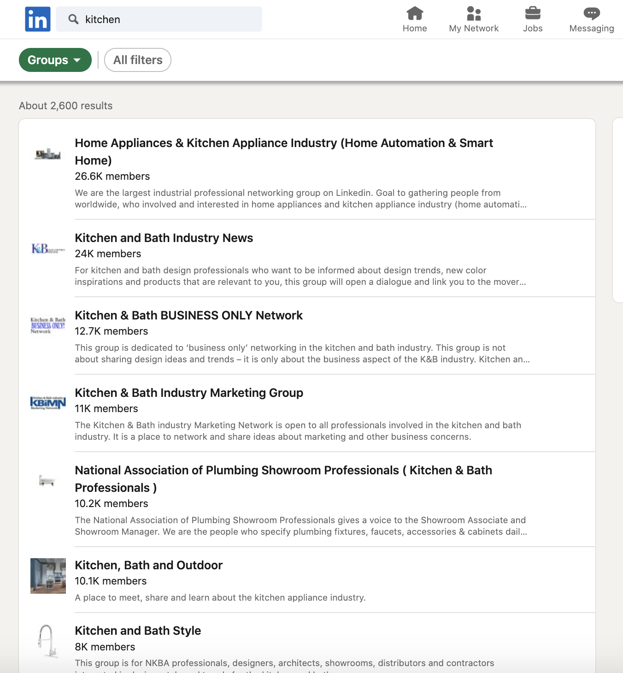Open Kitchen & Bath Industry Marketing Group
This screenshot has width=623, height=673.
[189, 393]
